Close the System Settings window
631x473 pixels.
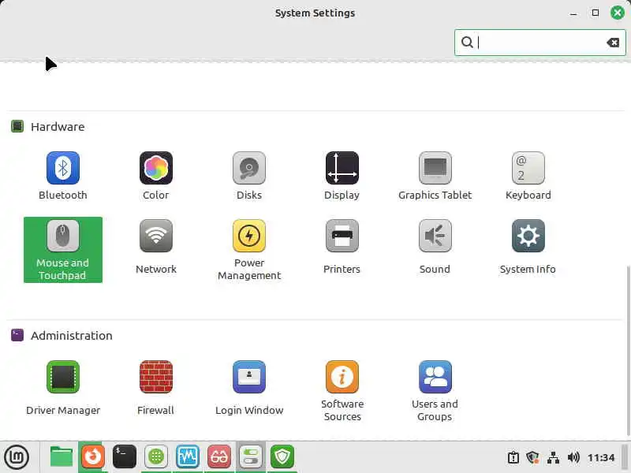(618, 13)
